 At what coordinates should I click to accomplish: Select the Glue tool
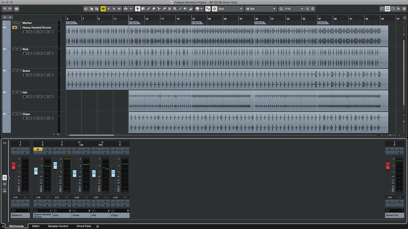164,9
